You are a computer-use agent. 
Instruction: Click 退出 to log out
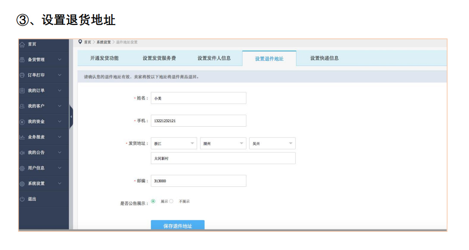coord(32,199)
